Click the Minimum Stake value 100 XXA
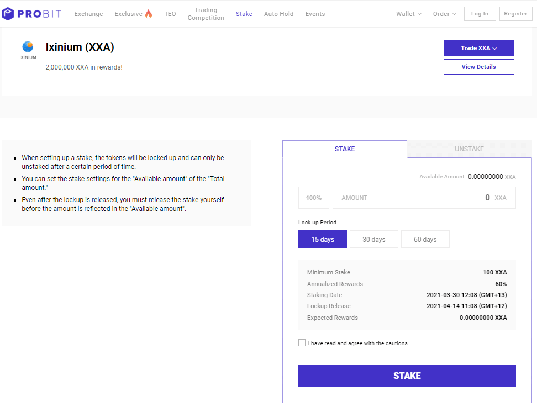Image resolution: width=537 pixels, height=407 pixels. coord(495,272)
